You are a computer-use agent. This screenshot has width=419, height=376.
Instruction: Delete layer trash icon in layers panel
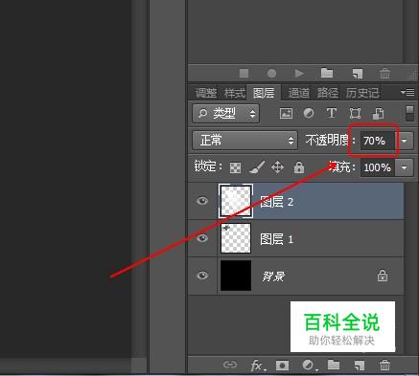tap(384, 365)
